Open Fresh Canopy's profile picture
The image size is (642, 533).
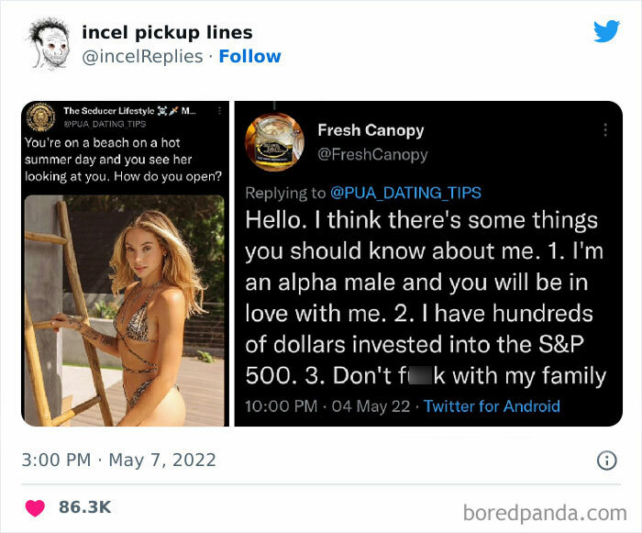tap(274, 142)
